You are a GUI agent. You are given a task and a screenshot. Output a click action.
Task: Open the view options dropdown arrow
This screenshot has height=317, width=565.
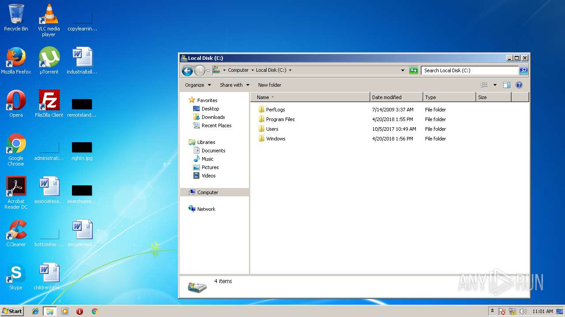(495, 85)
